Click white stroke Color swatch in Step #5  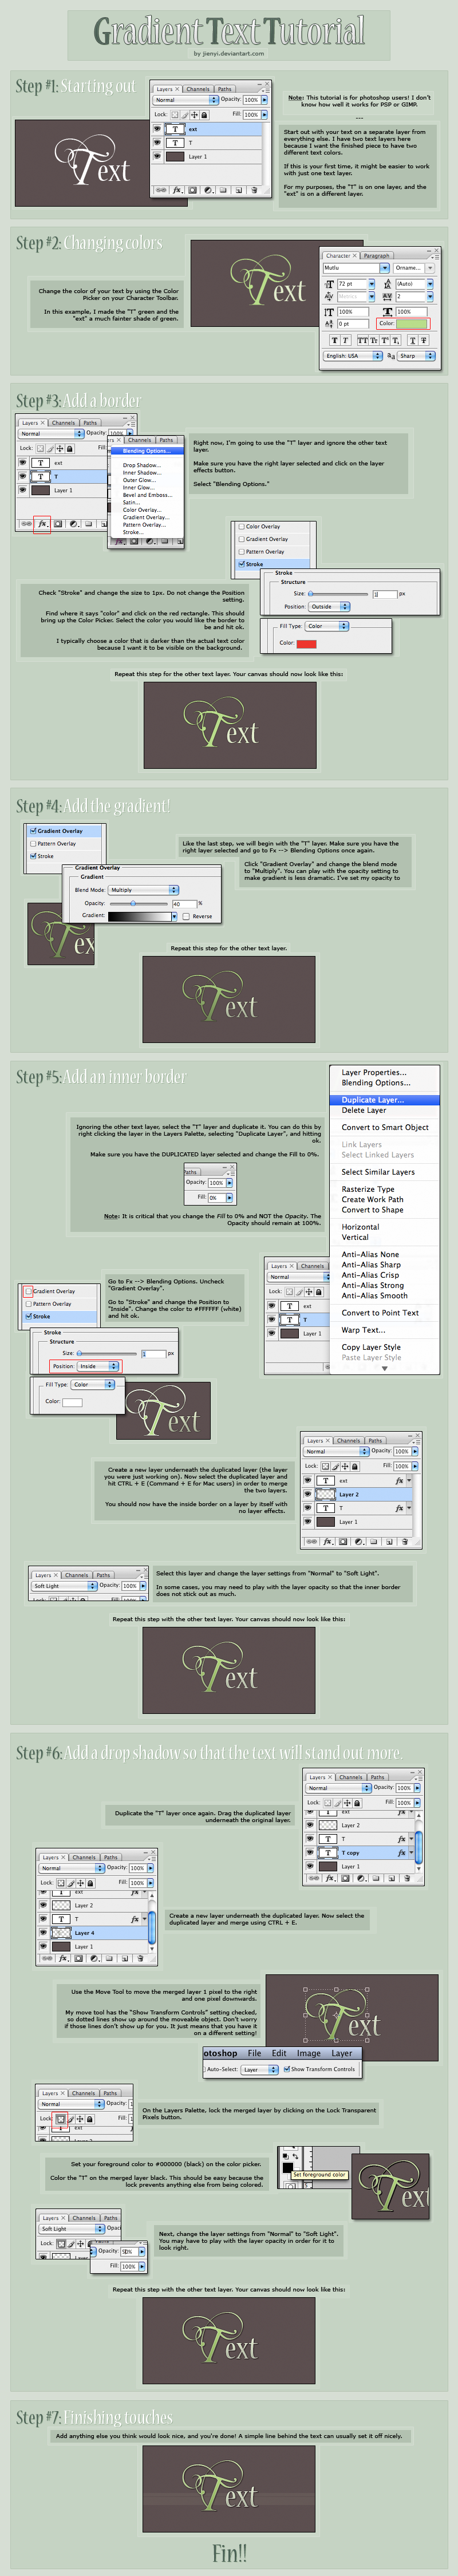click(72, 1402)
